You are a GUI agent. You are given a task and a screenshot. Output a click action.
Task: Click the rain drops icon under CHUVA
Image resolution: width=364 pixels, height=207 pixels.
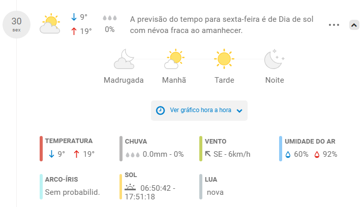(x=133, y=155)
